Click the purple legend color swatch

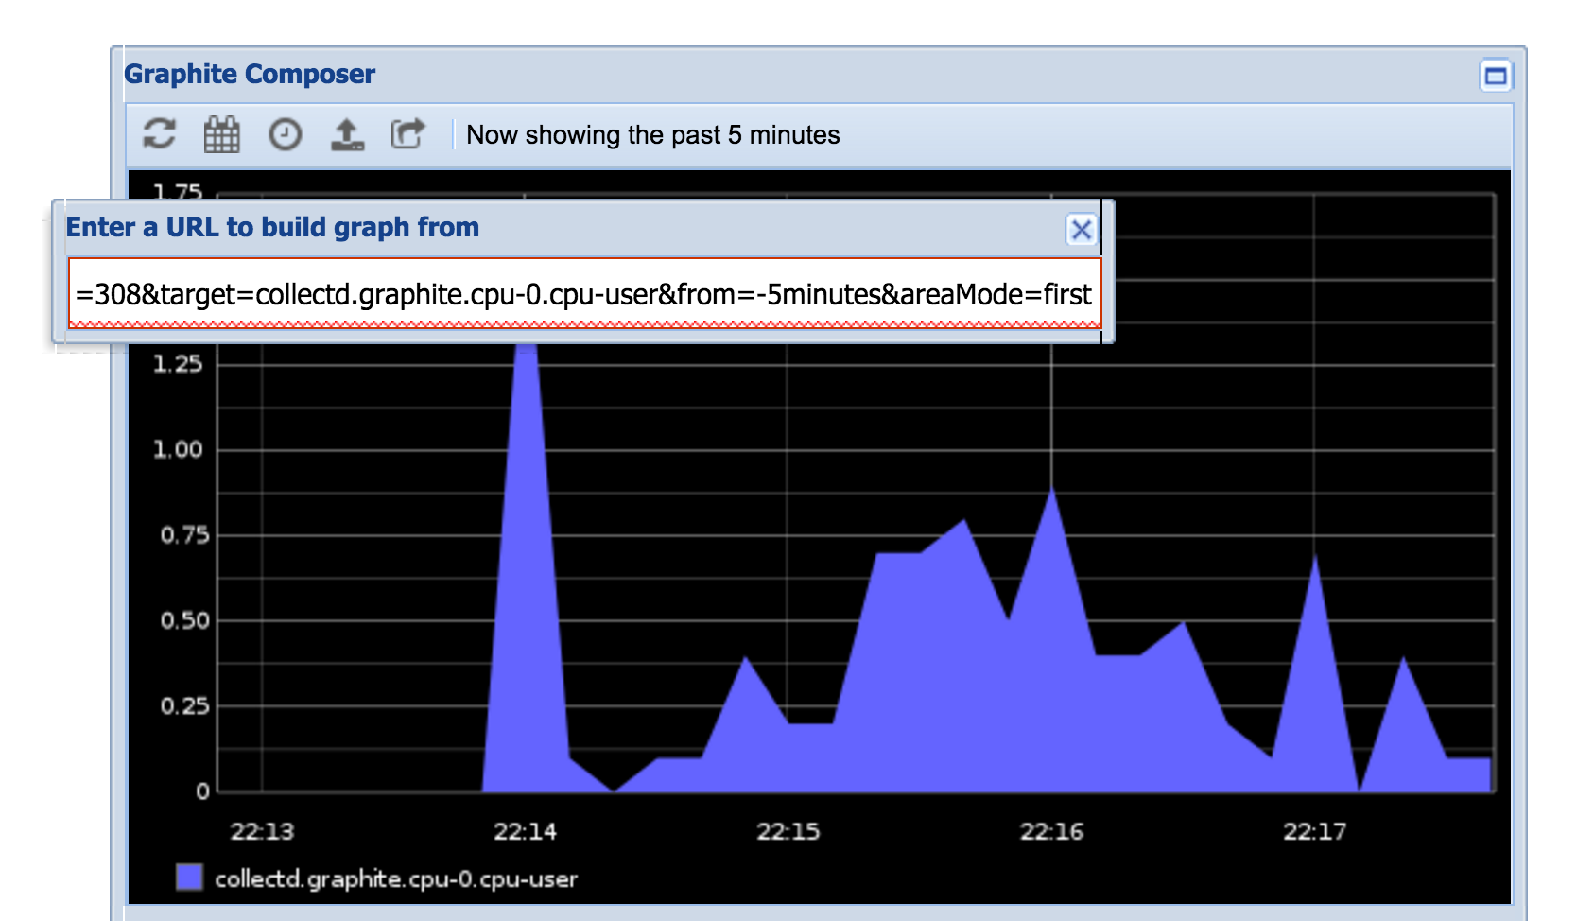190,878
